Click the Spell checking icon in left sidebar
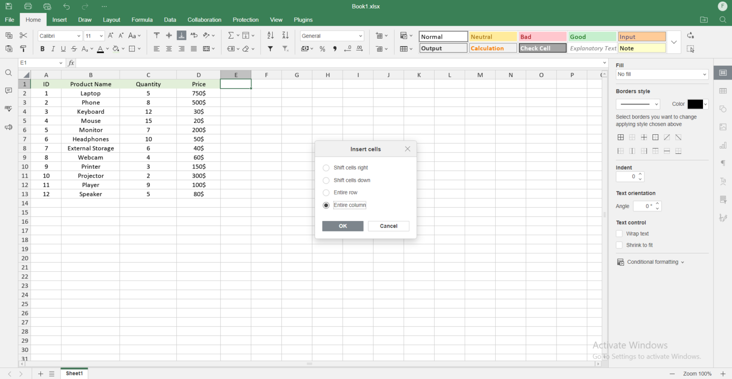This screenshot has height=379, width=732. tap(8, 109)
